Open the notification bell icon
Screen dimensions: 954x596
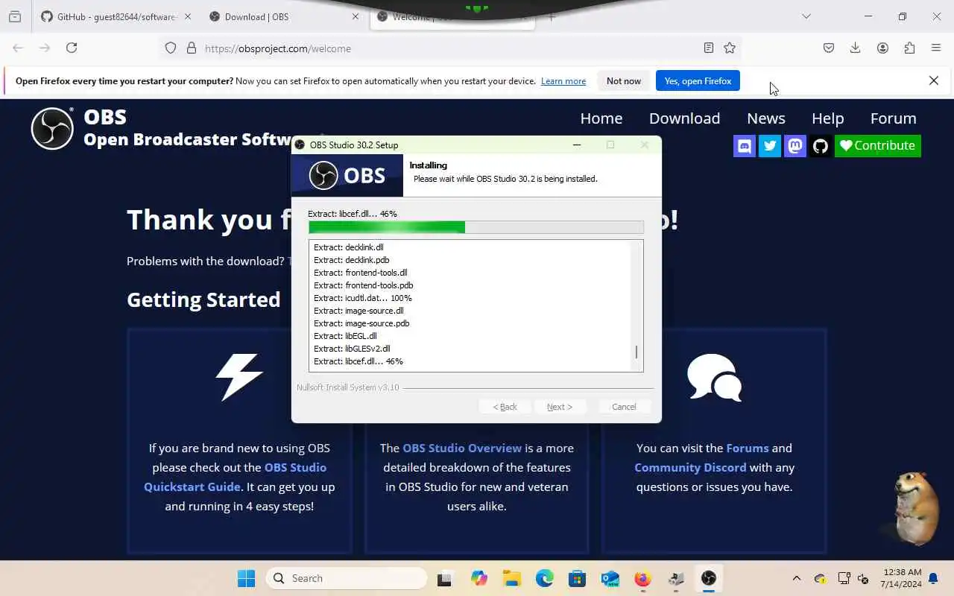pyautogui.click(x=933, y=578)
